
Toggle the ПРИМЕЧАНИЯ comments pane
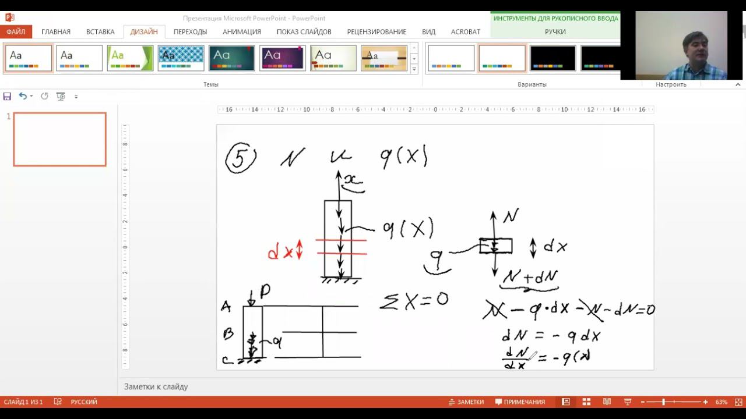520,402
